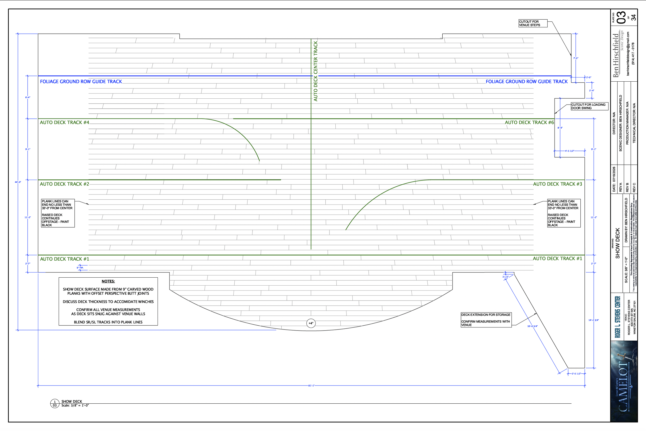This screenshot has width=646, height=431.
Task: Click the plate number 03
Action: coord(621,18)
